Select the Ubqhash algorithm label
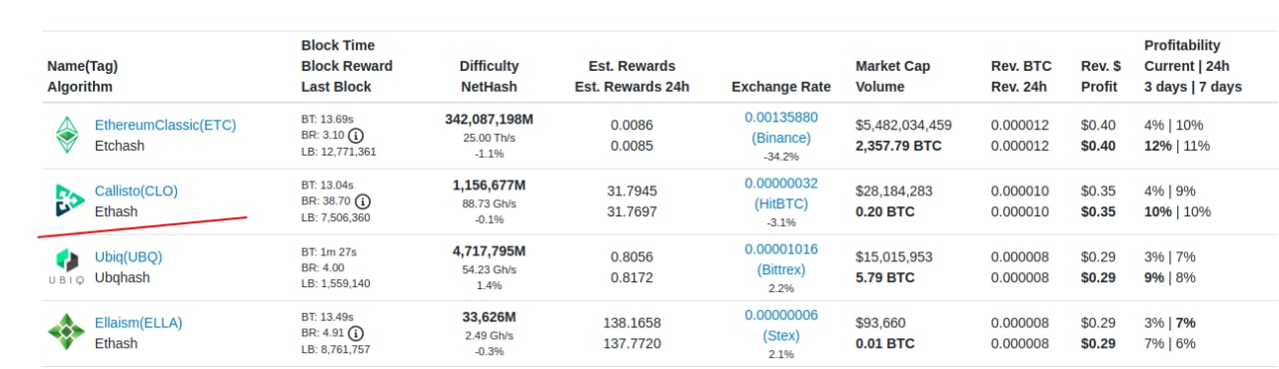 pyautogui.click(x=122, y=277)
